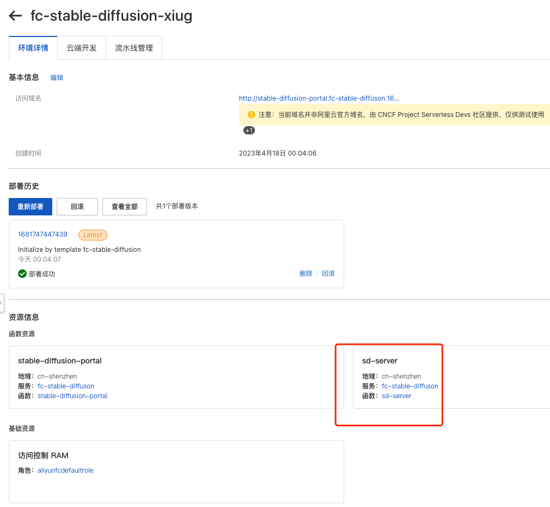Click the 今天 00:04:07 timestamp

click(39, 259)
